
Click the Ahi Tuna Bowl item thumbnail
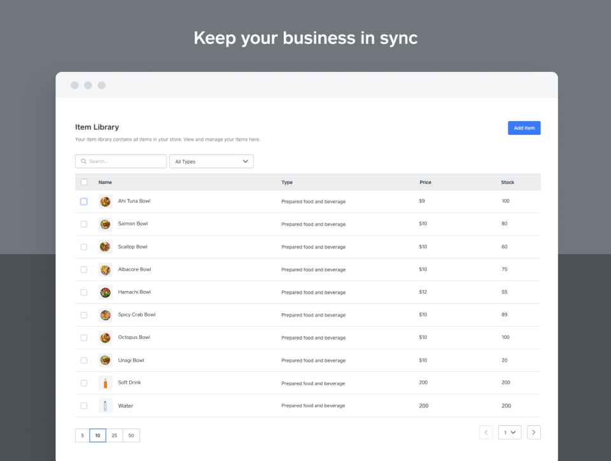point(105,201)
